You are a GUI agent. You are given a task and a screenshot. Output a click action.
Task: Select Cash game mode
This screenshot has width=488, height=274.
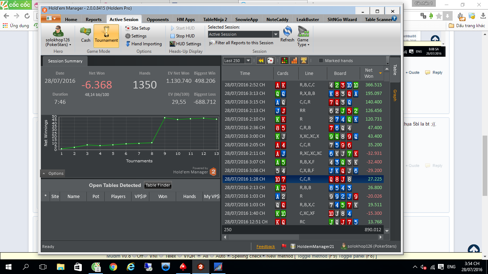point(85,35)
